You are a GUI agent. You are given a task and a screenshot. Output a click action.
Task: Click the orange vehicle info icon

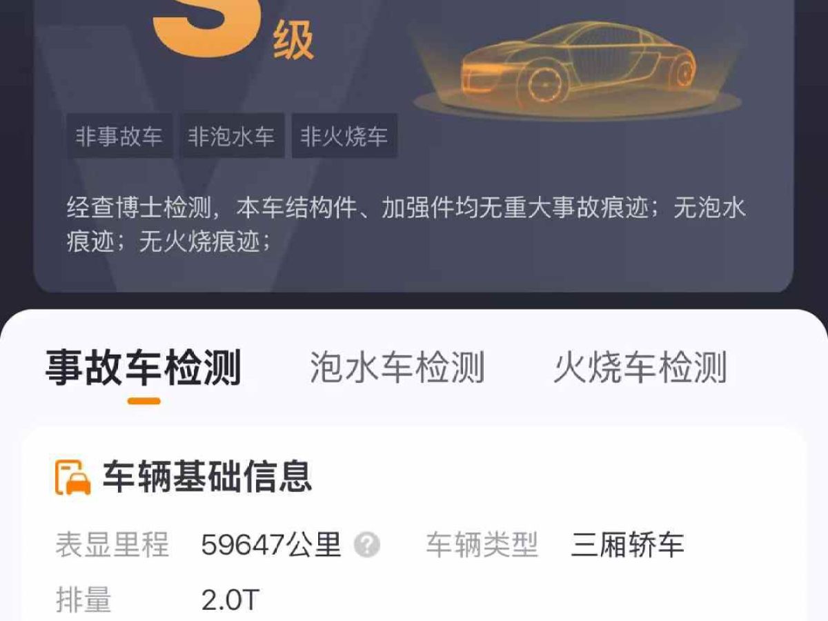[x=73, y=477]
